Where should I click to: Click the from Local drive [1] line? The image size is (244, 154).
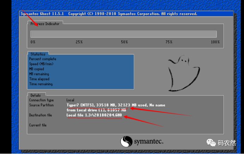tap(96, 110)
